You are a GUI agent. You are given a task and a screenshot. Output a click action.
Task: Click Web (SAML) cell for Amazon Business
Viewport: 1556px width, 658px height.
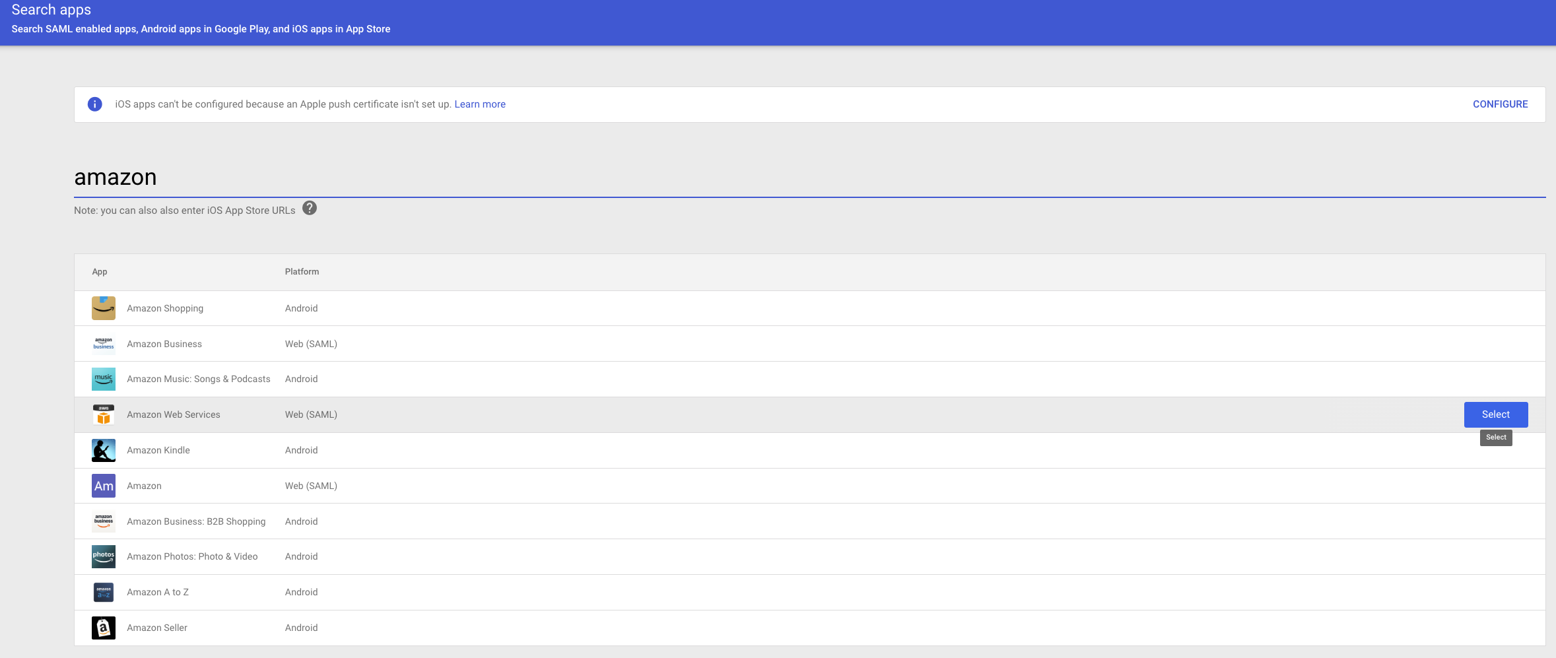pyautogui.click(x=311, y=344)
